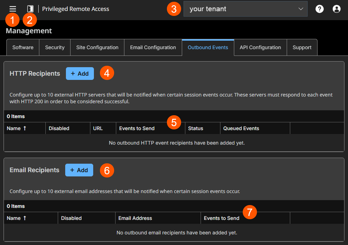Open the Support tab
This screenshot has height=245, width=348.
point(302,47)
